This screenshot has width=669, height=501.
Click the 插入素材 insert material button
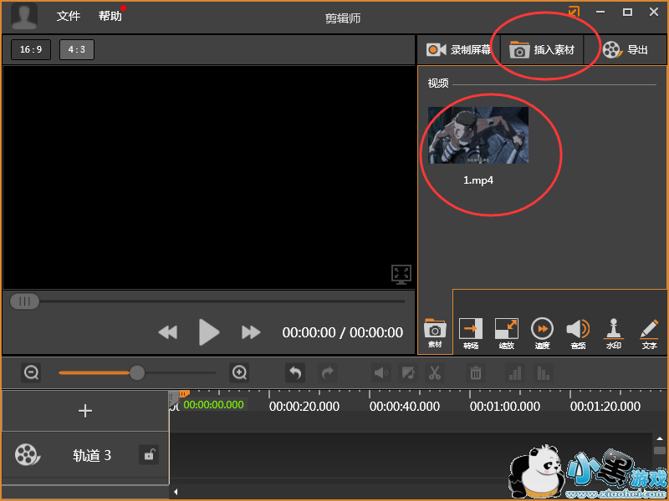(543, 50)
